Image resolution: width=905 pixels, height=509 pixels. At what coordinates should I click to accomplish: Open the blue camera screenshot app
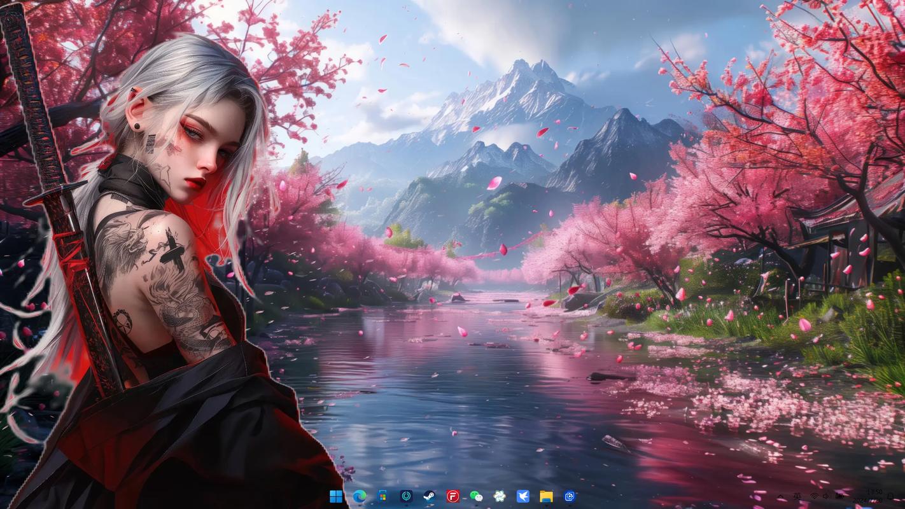570,496
